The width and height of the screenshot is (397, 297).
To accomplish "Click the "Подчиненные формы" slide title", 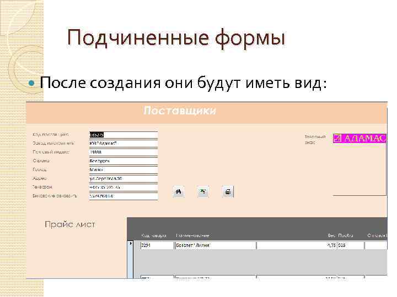I will tap(176, 38).
